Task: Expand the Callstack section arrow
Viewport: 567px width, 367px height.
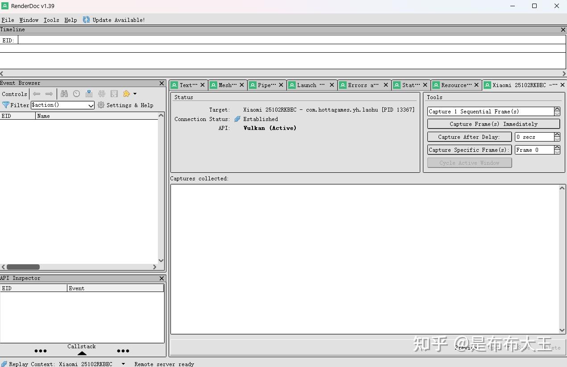Action: pyautogui.click(x=82, y=353)
